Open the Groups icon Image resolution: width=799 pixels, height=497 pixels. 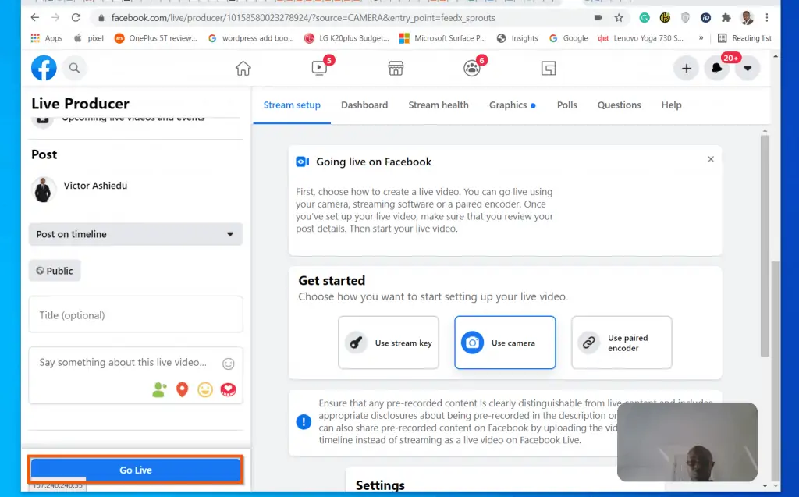472,68
